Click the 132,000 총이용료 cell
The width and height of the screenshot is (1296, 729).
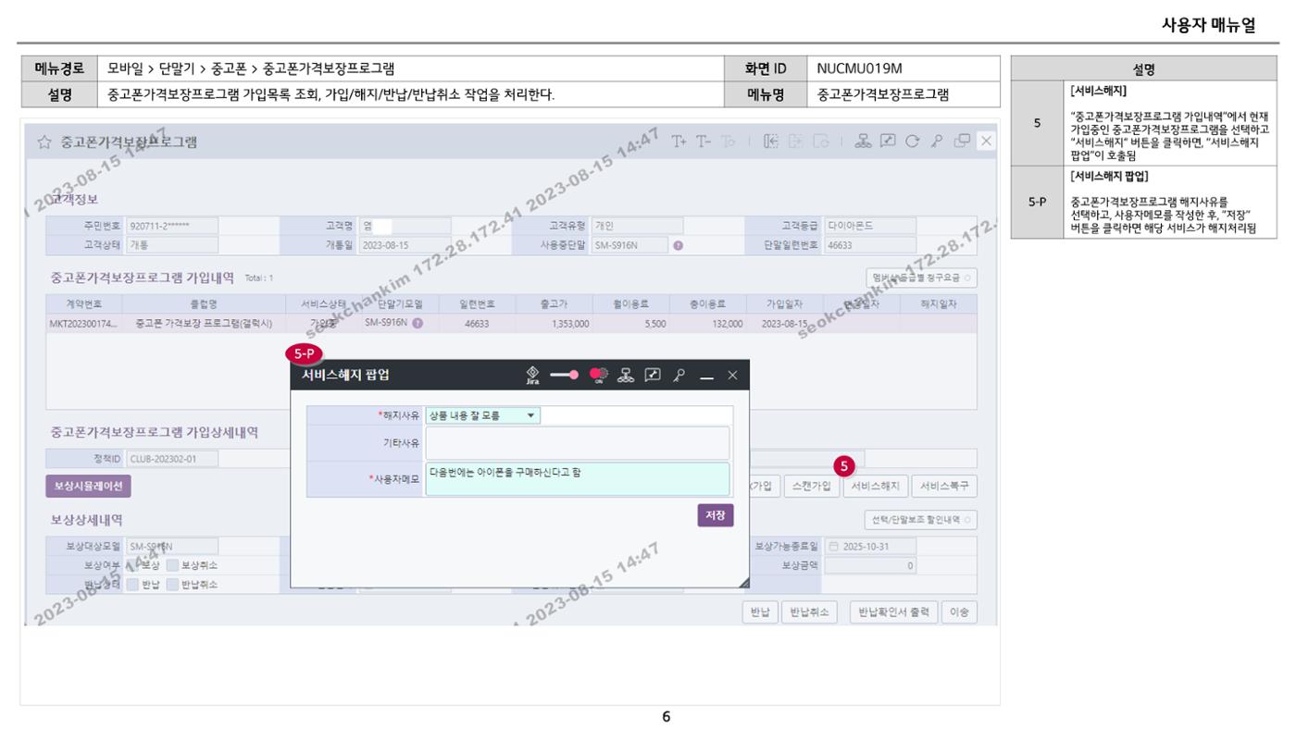(707, 324)
